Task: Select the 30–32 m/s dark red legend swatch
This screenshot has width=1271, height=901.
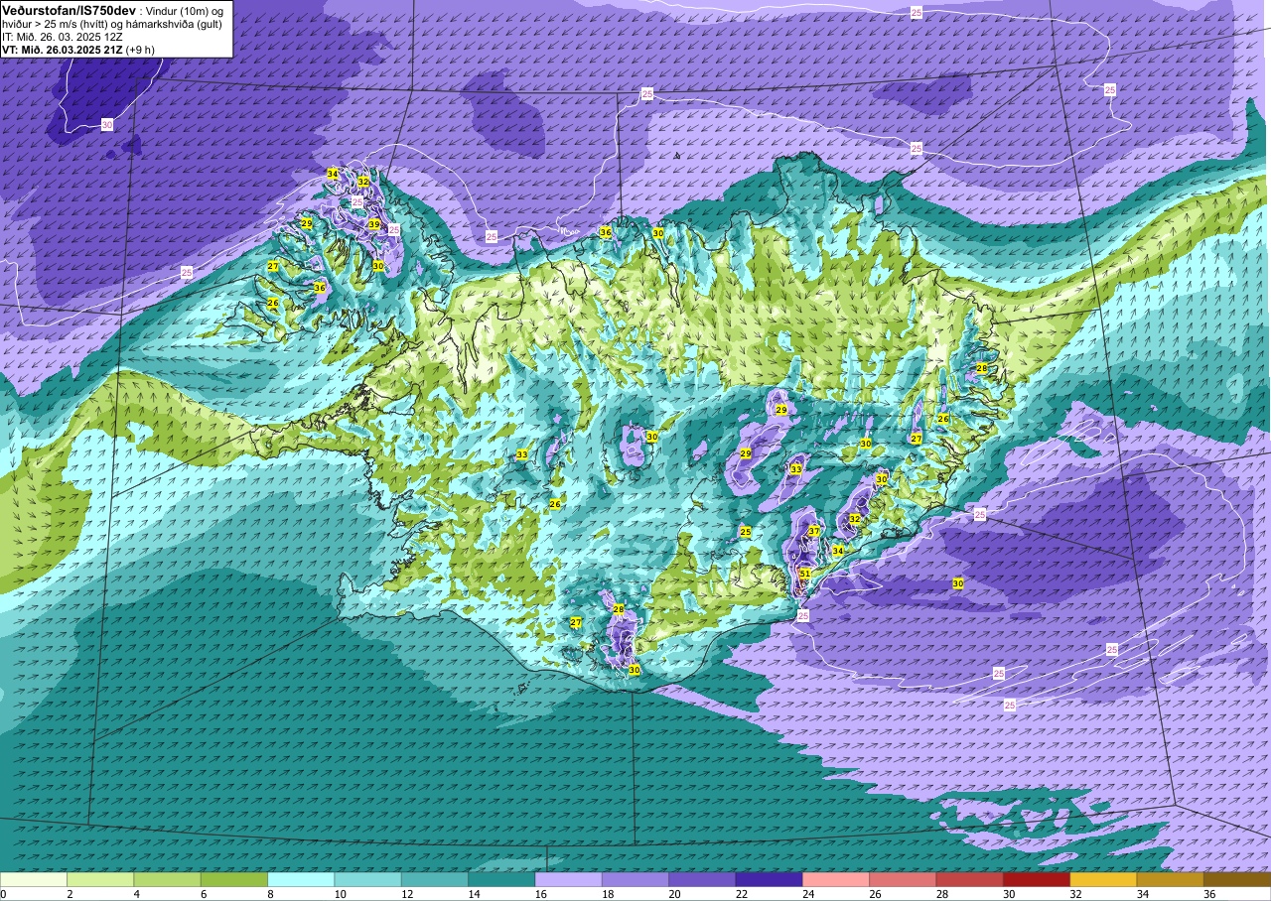Action: (1037, 879)
